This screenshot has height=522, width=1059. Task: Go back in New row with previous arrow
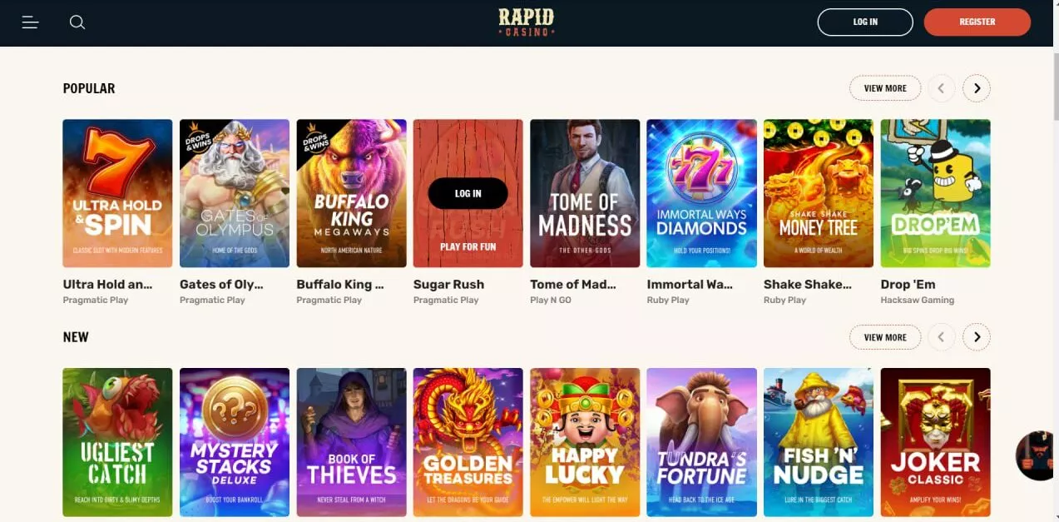coord(942,337)
